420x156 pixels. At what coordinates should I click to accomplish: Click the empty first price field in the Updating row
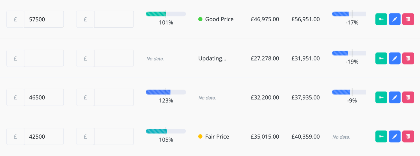pos(44,58)
